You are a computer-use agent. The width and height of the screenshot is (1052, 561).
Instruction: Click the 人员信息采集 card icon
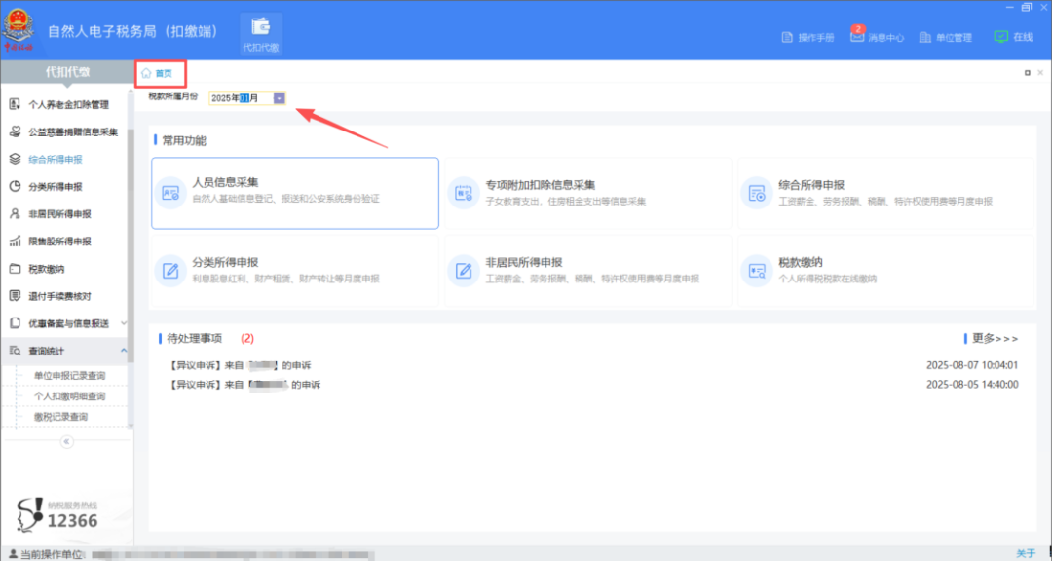click(x=171, y=193)
